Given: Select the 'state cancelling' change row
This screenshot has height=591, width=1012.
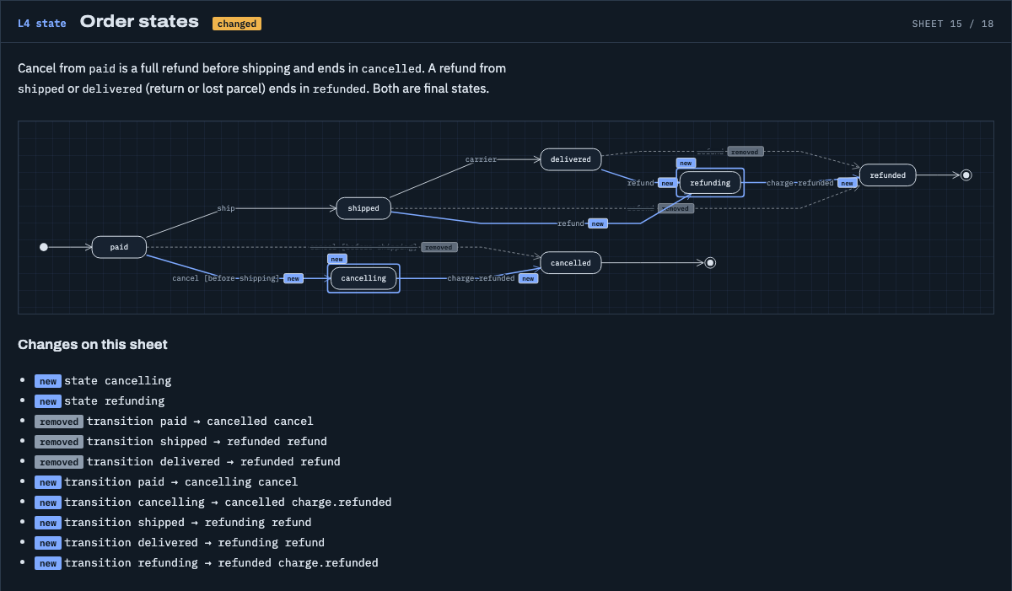Looking at the screenshot, I should click(x=103, y=381).
